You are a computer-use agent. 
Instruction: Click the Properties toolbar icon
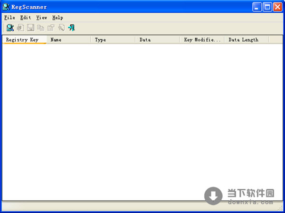click(x=51, y=28)
